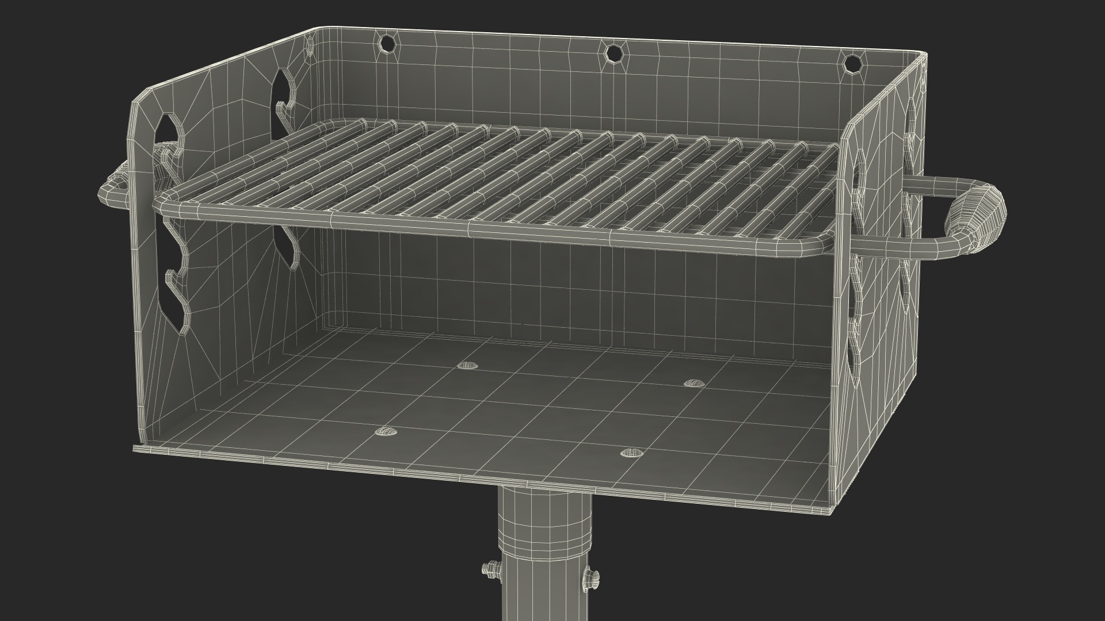The width and height of the screenshot is (1105, 621).
Task: Click the left bolt on the support post
Action: coord(491,569)
